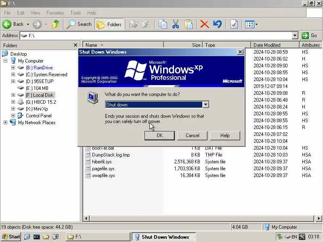Viewport: 323px width, 242px height.
Task: Click the red Delete X icon
Action: [204, 24]
